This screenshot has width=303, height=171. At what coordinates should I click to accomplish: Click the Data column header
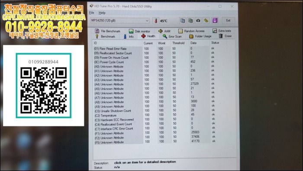[x=193, y=43]
